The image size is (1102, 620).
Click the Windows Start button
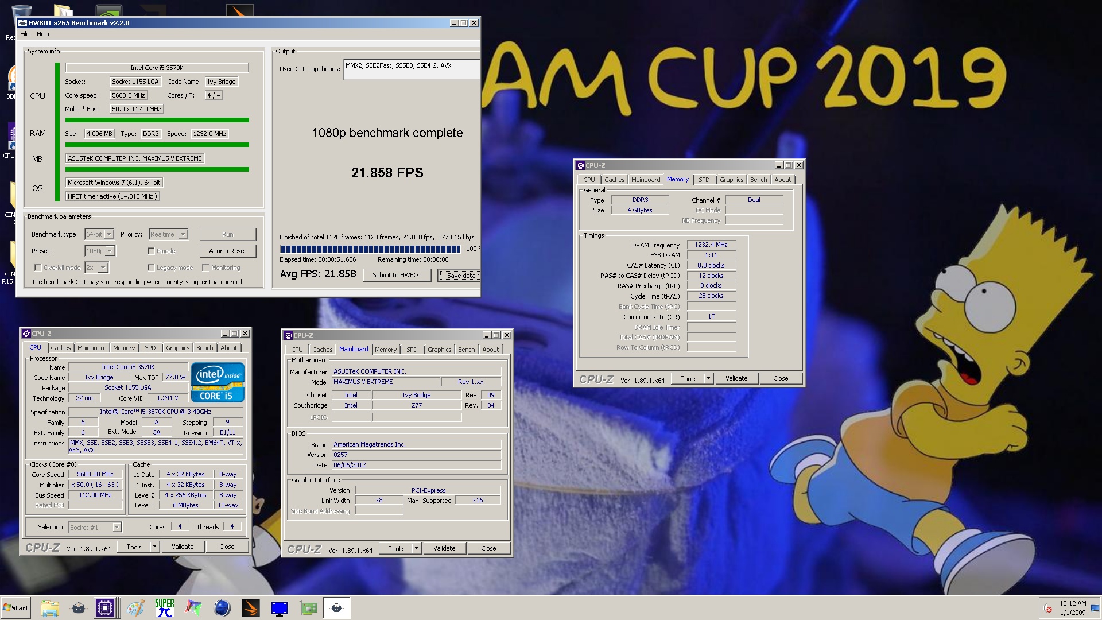16,608
